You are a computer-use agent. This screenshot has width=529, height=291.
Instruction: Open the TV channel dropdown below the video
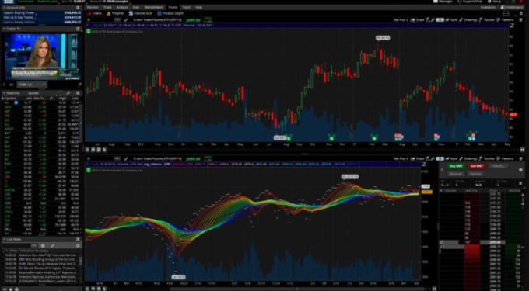click(33, 85)
